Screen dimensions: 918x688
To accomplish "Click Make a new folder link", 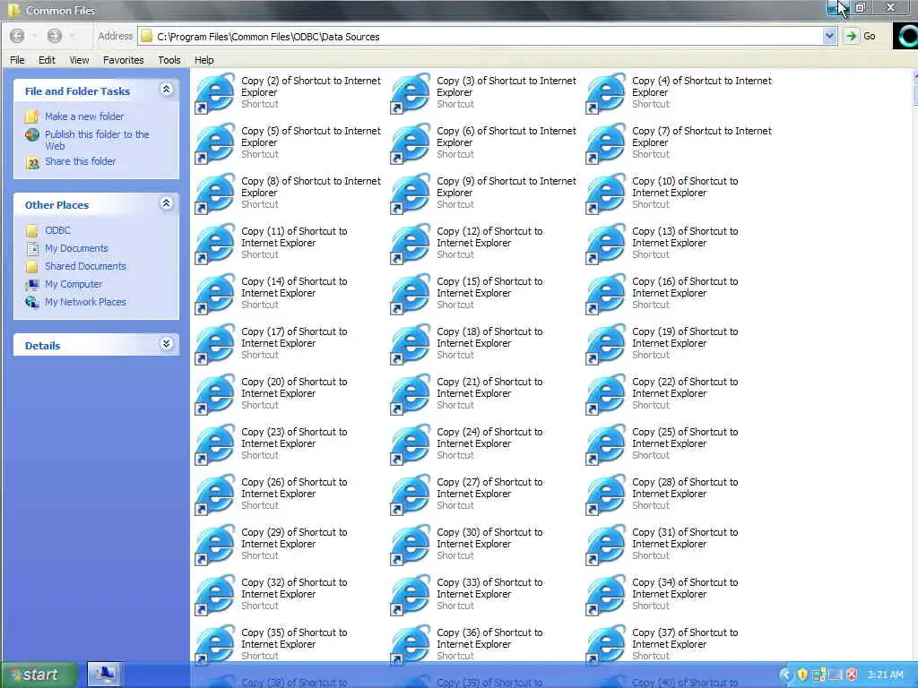I will click(84, 116).
